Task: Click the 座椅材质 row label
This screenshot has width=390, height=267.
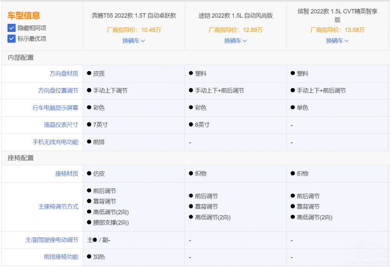Action: click(67, 174)
